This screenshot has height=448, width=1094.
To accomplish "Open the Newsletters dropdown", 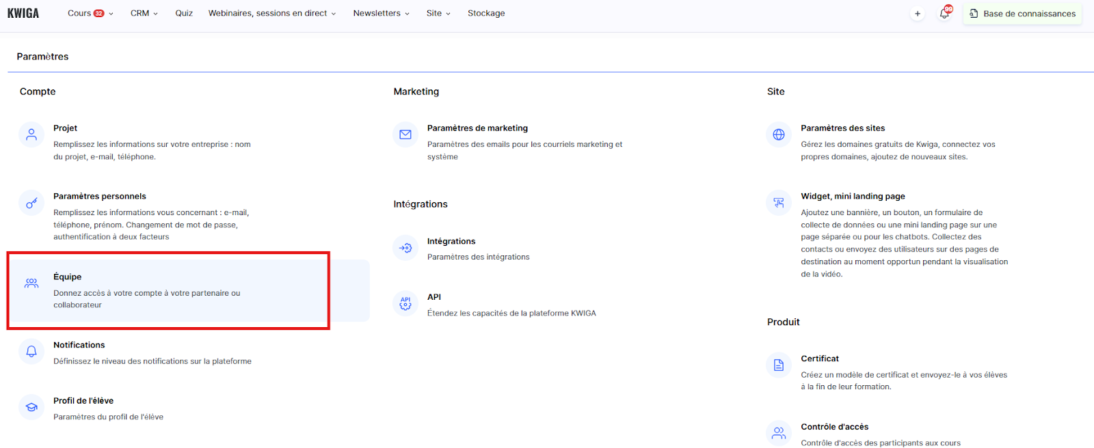I will pos(381,13).
